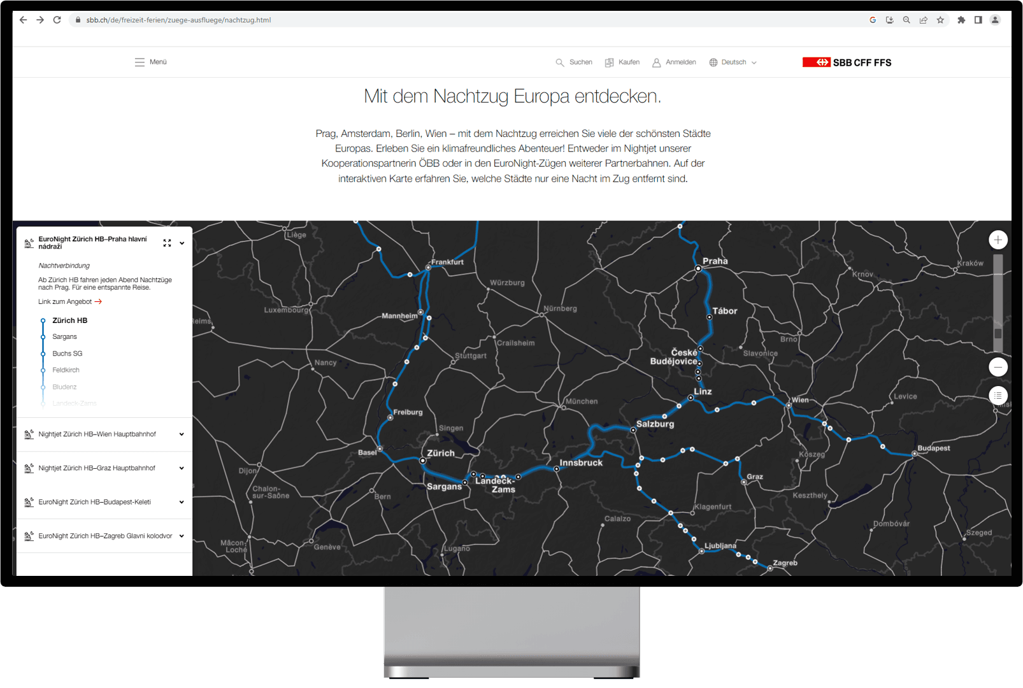
Task: Click the zoom magnifier icon in address bar
Action: (x=906, y=20)
